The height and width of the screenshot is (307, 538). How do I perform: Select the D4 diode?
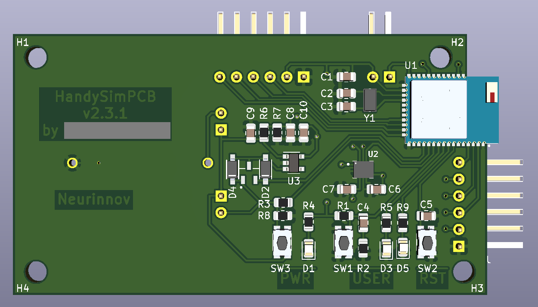pos(232,168)
